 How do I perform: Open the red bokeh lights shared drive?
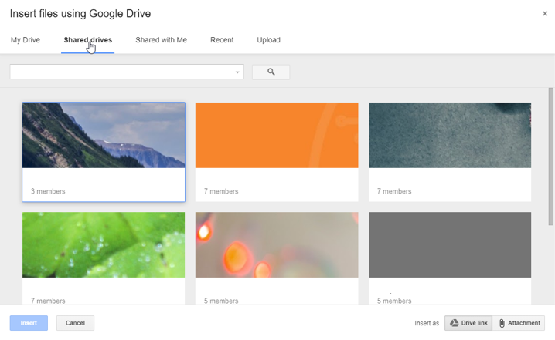(x=277, y=258)
